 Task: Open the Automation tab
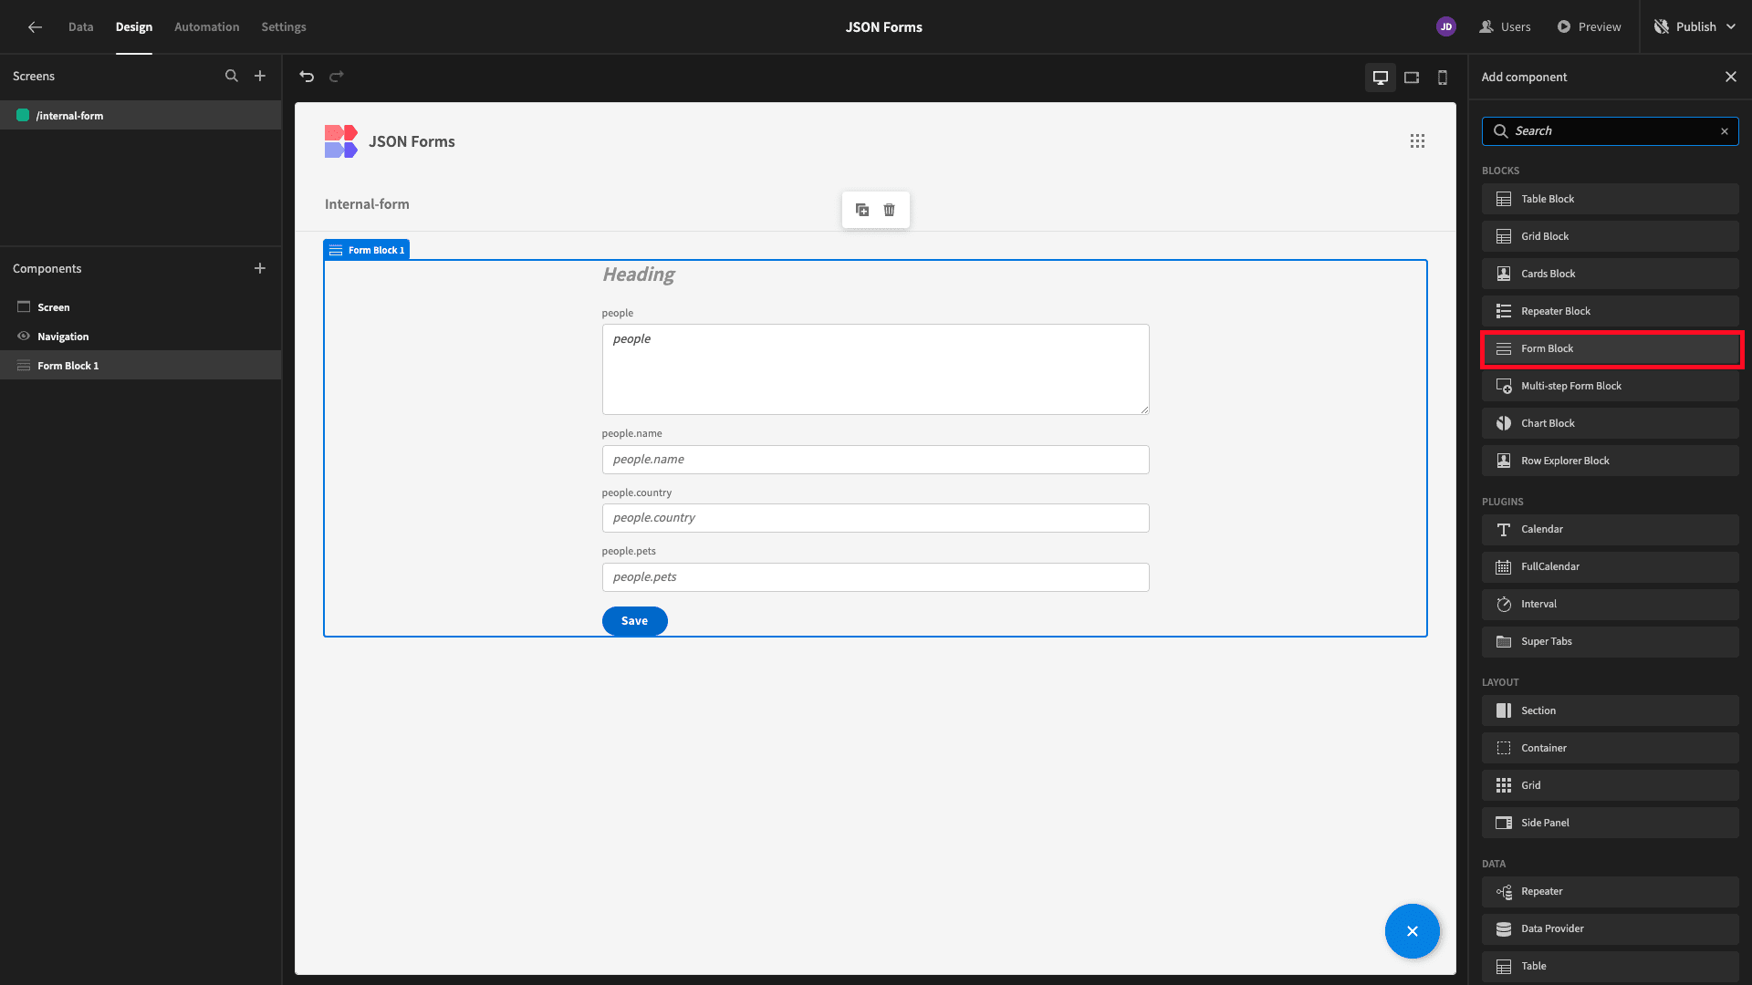207,26
